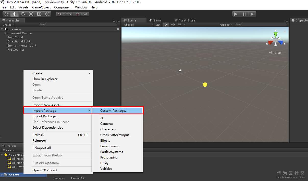Click Export Package... entry

[58, 116]
